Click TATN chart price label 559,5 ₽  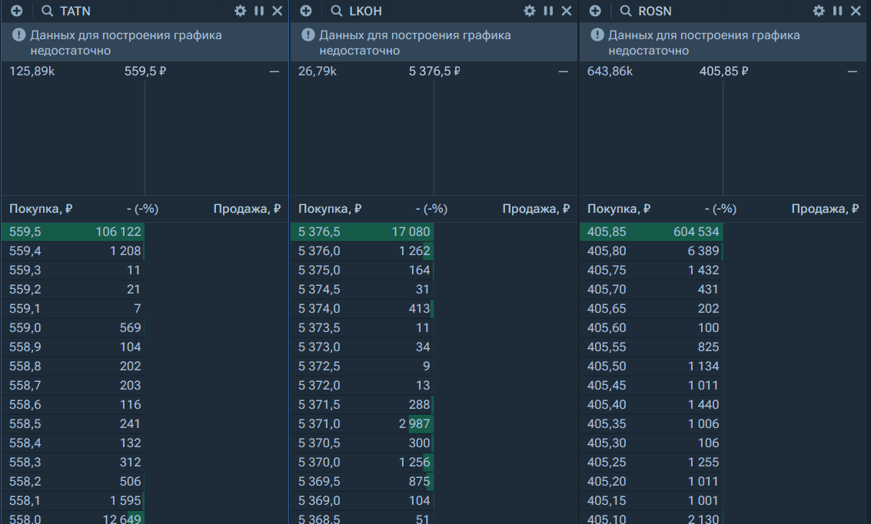tap(145, 71)
